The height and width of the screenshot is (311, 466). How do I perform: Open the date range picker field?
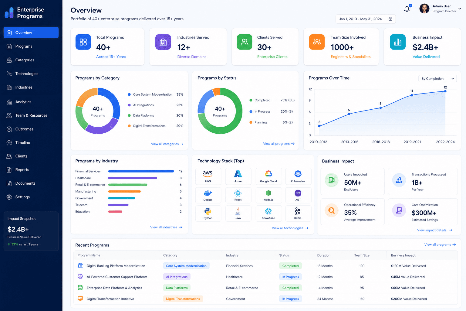[366, 19]
